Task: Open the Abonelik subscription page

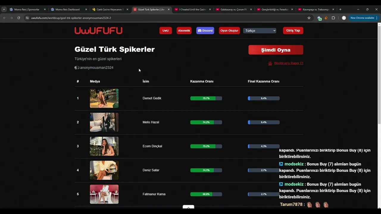Action: pos(184,31)
